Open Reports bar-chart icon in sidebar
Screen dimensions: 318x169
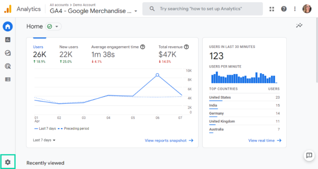point(8,40)
